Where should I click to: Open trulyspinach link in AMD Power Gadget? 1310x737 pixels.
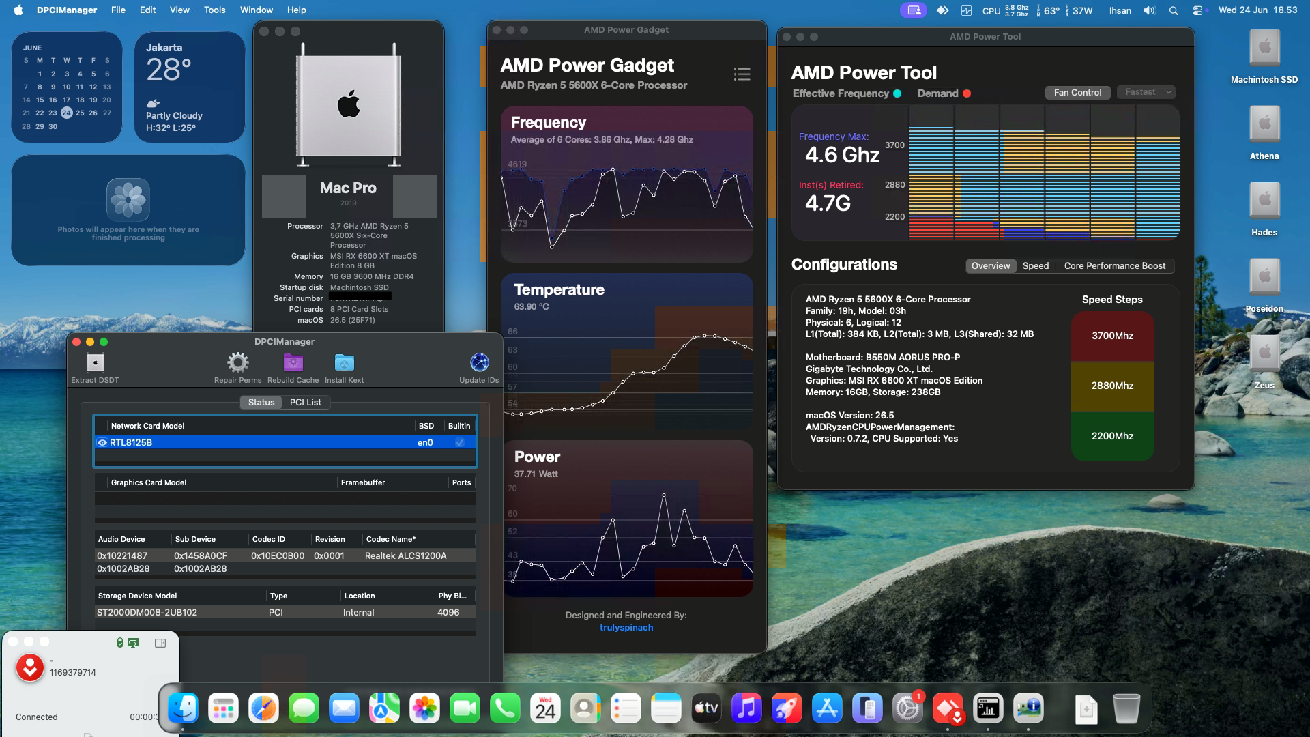click(x=626, y=628)
